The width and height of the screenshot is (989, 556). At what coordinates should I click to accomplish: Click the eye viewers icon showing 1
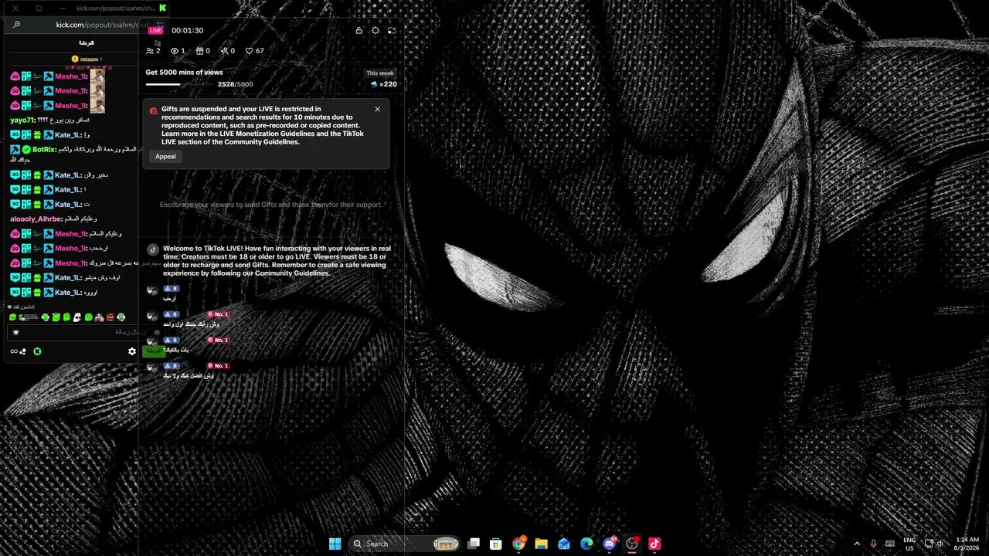tap(175, 51)
